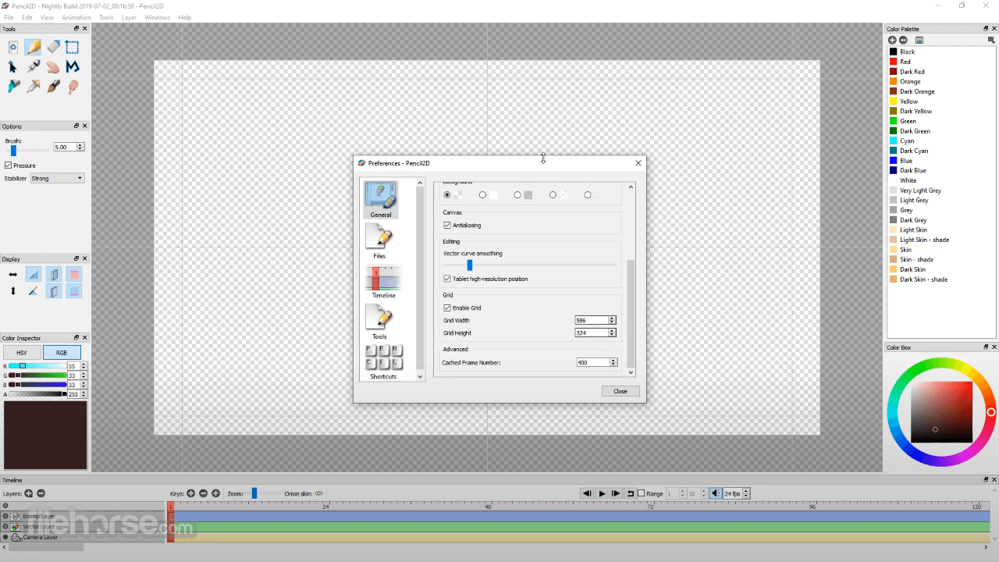999x562 pixels.
Task: Select the Paint Bucket tool
Action: click(13, 87)
